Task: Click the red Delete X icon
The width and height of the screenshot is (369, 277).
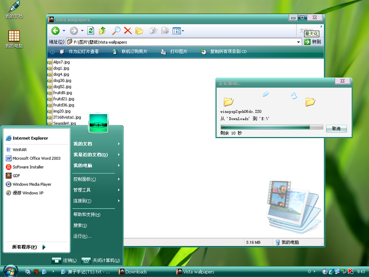Action: (128, 31)
